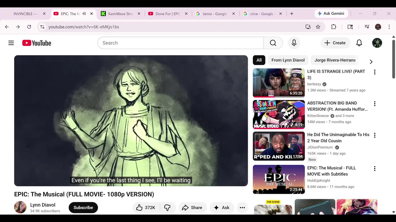Click the page vertical scrollbar
Screen dimensions: 396x222
tap(394, 59)
